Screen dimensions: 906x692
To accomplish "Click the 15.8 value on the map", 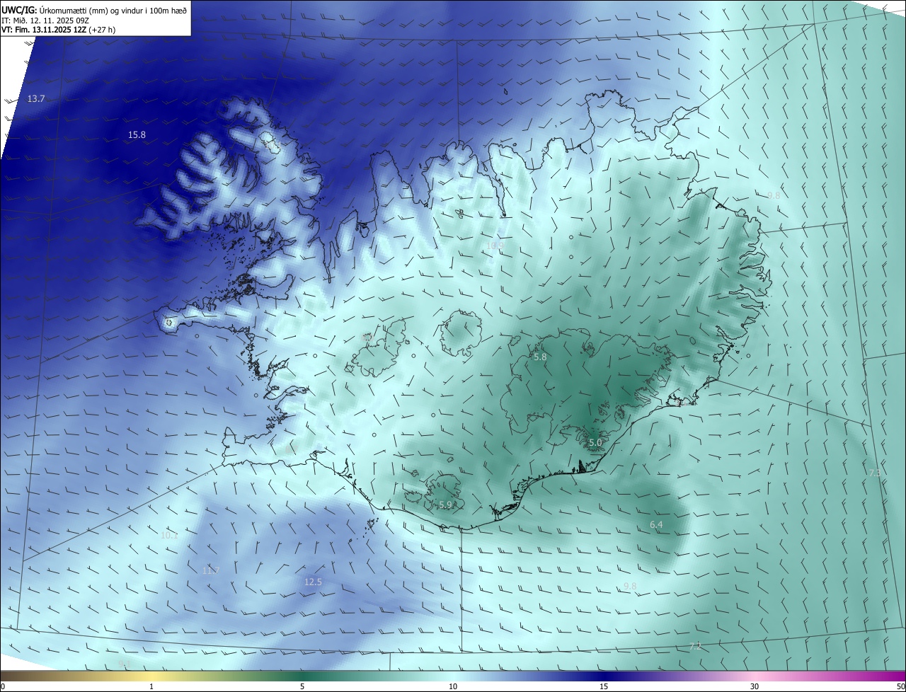I will click(x=137, y=134).
